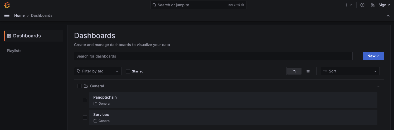
Task: Open the news feed RSS icon
Action: click(x=373, y=5)
